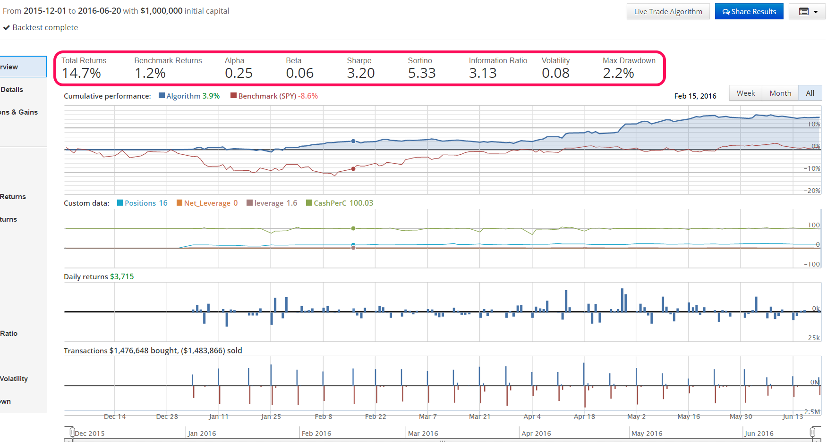Switch the chart range to Month

pyautogui.click(x=780, y=93)
